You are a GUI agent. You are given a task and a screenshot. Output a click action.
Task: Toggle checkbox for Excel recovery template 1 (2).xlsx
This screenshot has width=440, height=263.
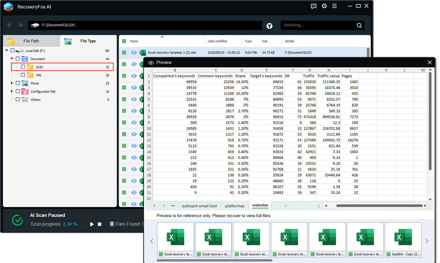click(124, 52)
